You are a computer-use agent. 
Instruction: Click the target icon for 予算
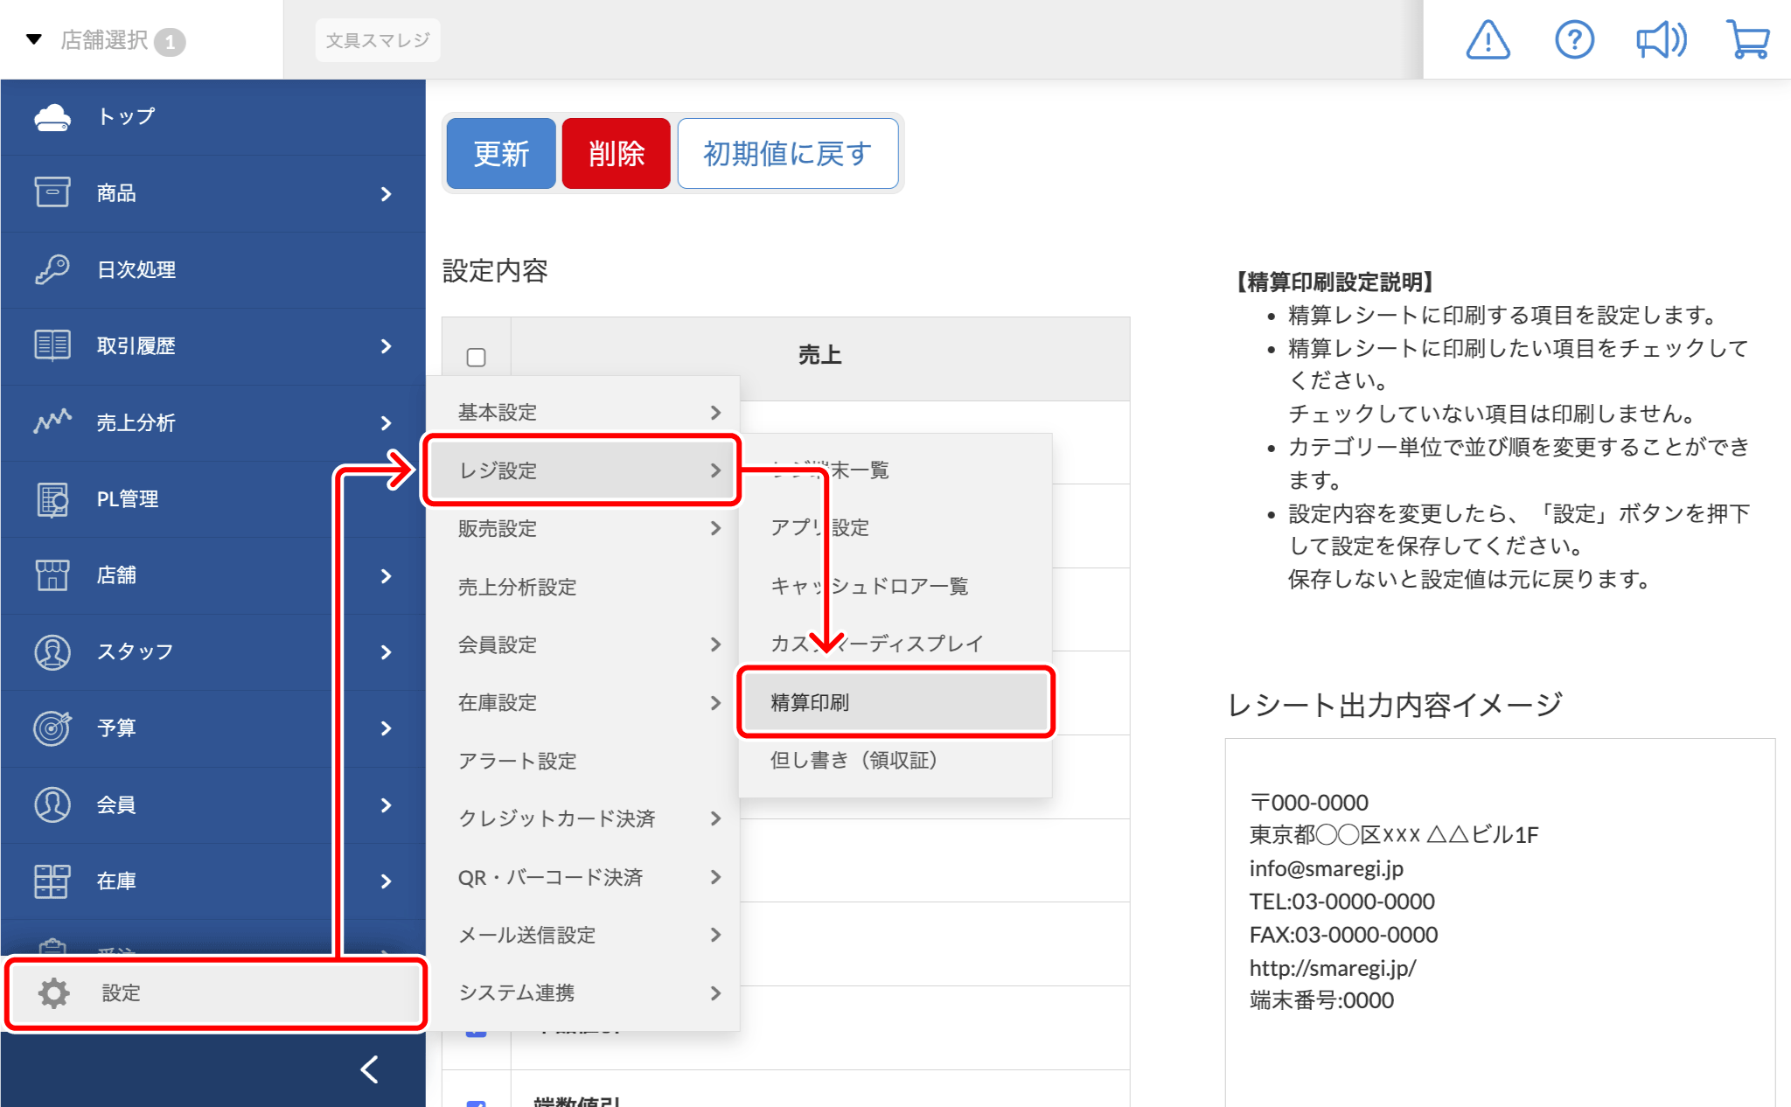click(x=52, y=728)
